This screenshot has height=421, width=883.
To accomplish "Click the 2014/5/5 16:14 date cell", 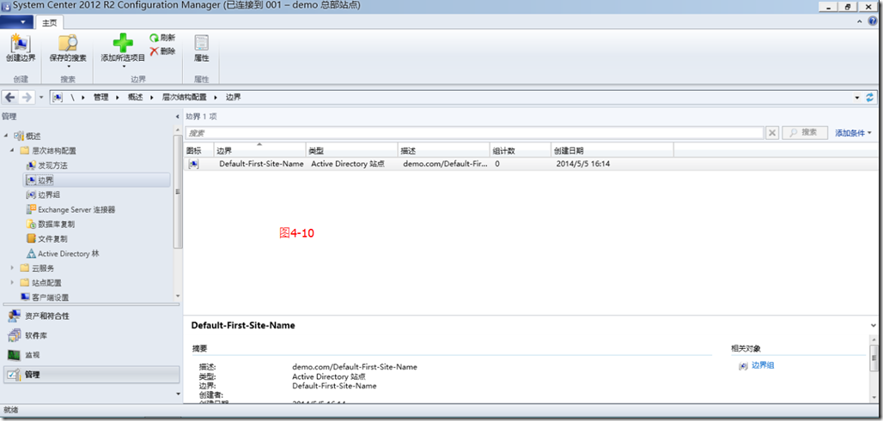I will pyautogui.click(x=583, y=164).
